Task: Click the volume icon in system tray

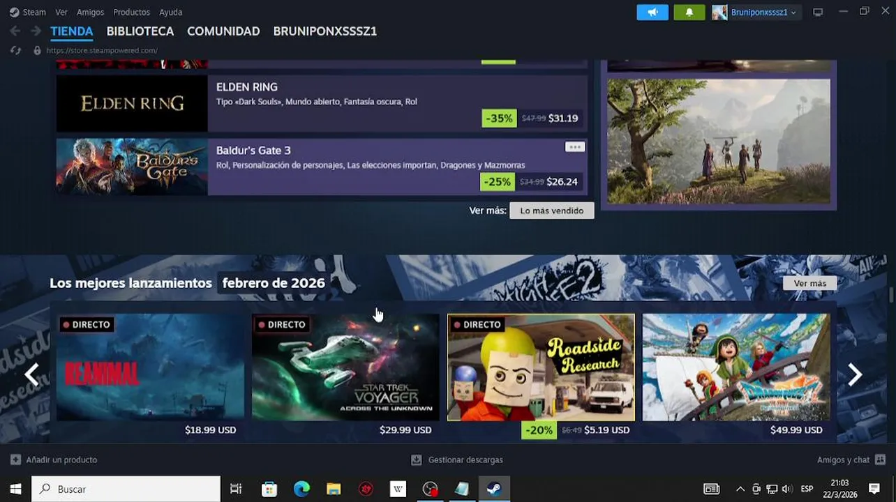Action: [787, 489]
